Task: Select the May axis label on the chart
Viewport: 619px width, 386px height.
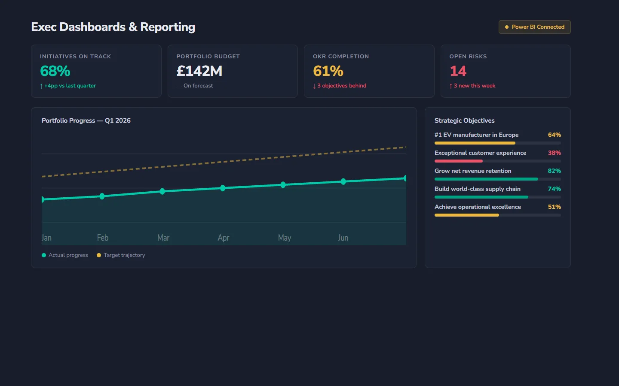Action: 284,237
